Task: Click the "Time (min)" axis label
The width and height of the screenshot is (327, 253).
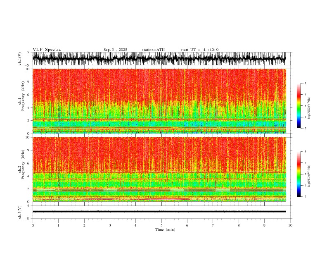Action: tap(165, 229)
